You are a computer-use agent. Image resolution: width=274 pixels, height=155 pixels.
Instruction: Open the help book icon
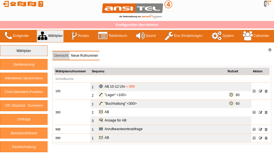(x=41, y=4)
